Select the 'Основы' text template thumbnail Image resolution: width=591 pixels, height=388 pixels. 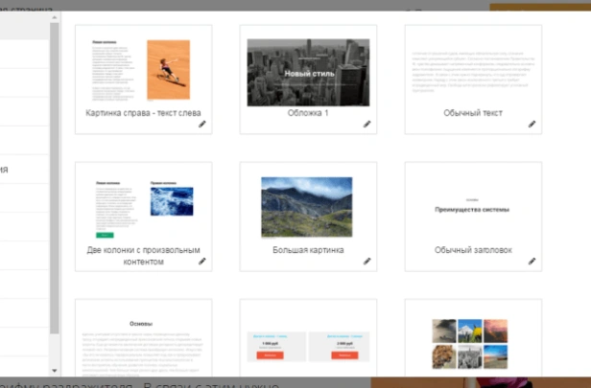click(143, 340)
